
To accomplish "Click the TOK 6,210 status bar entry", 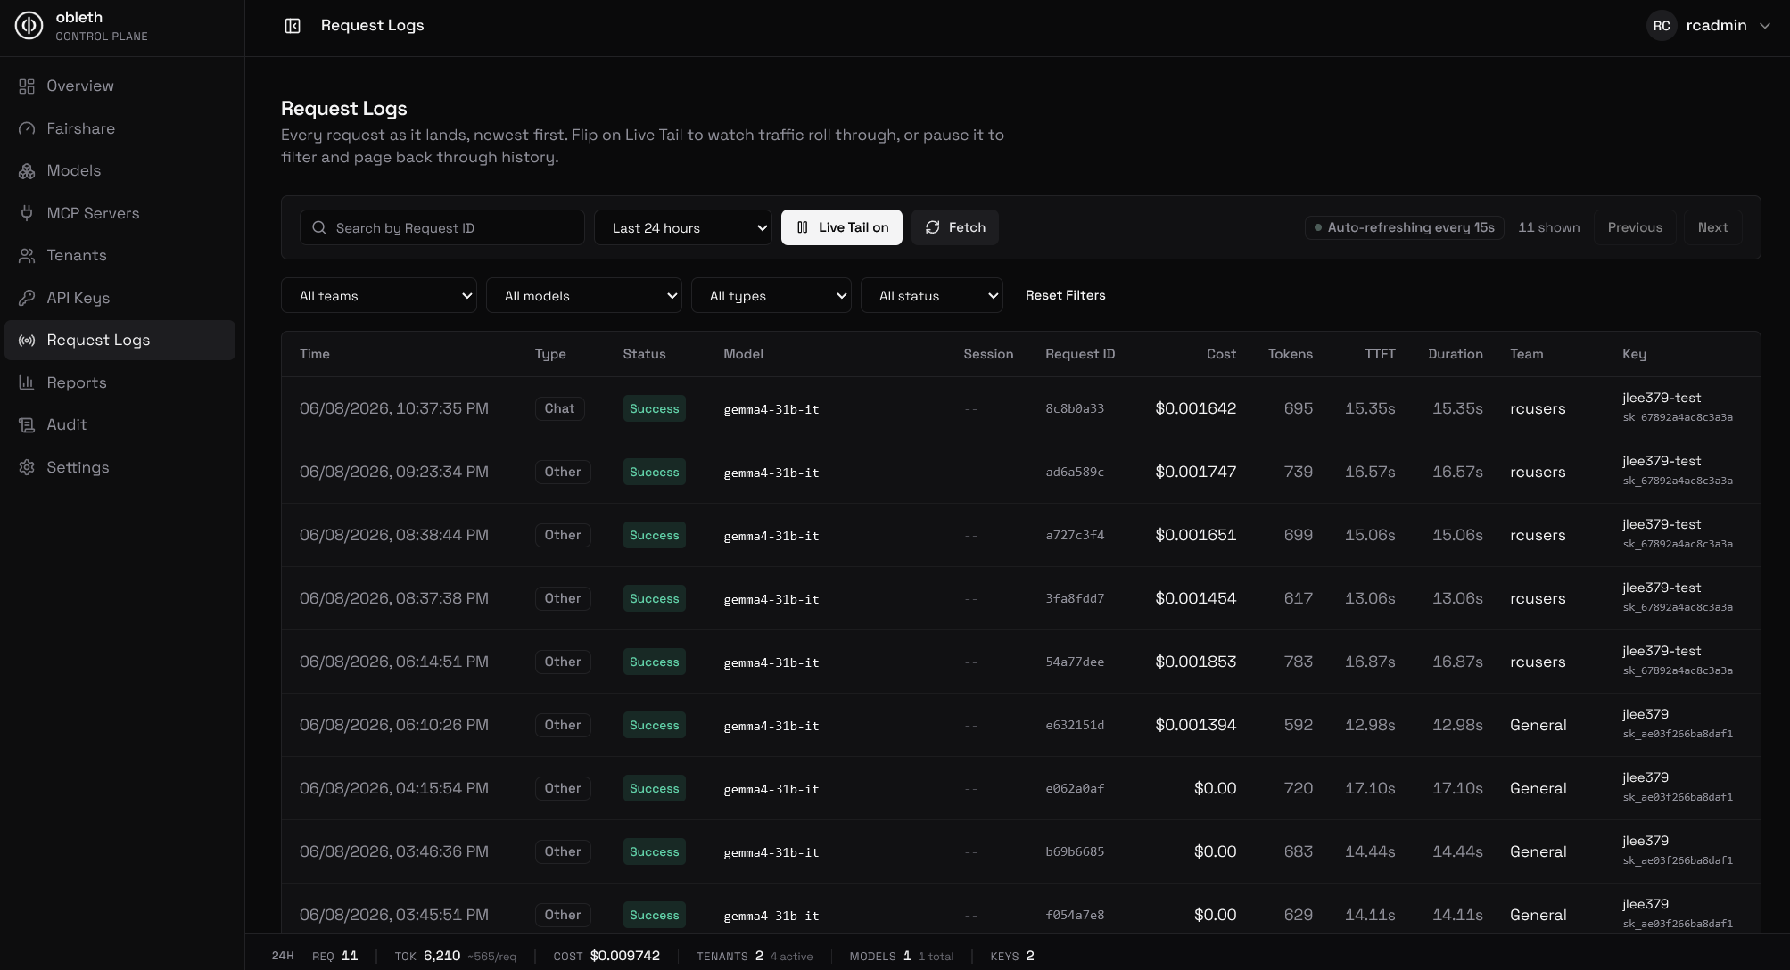I will (455, 956).
